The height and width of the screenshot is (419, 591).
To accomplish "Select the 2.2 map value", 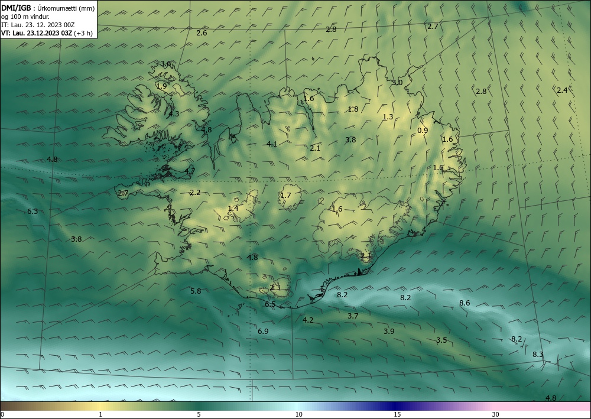I will [x=195, y=193].
